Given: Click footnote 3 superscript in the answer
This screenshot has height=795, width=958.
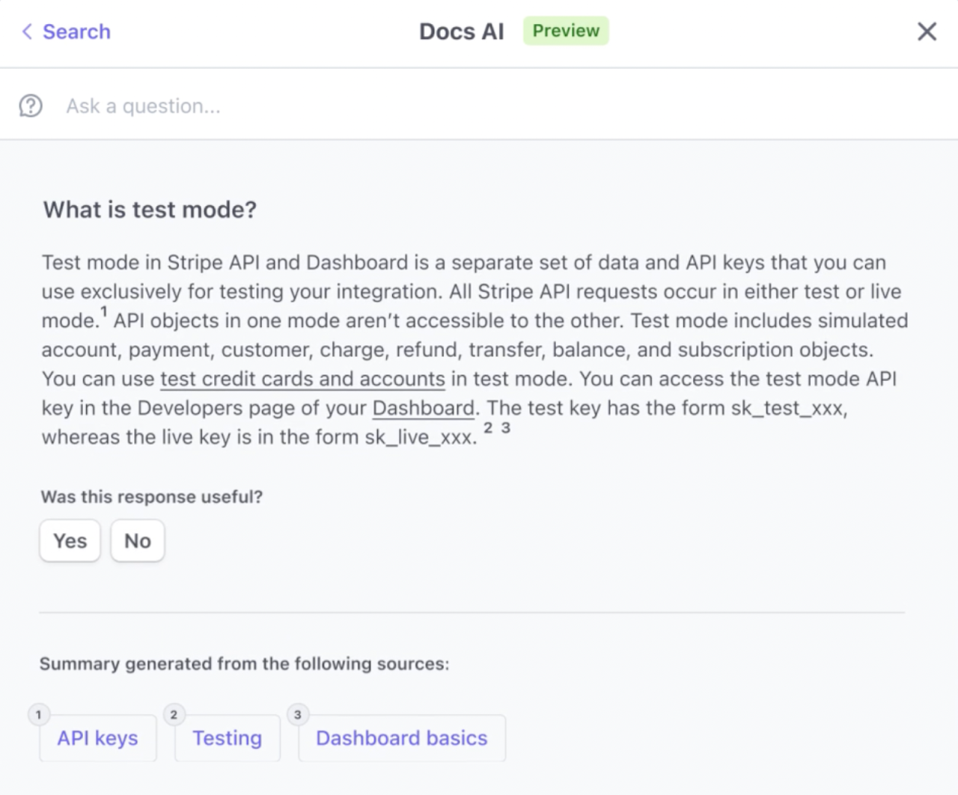Looking at the screenshot, I should [x=506, y=428].
